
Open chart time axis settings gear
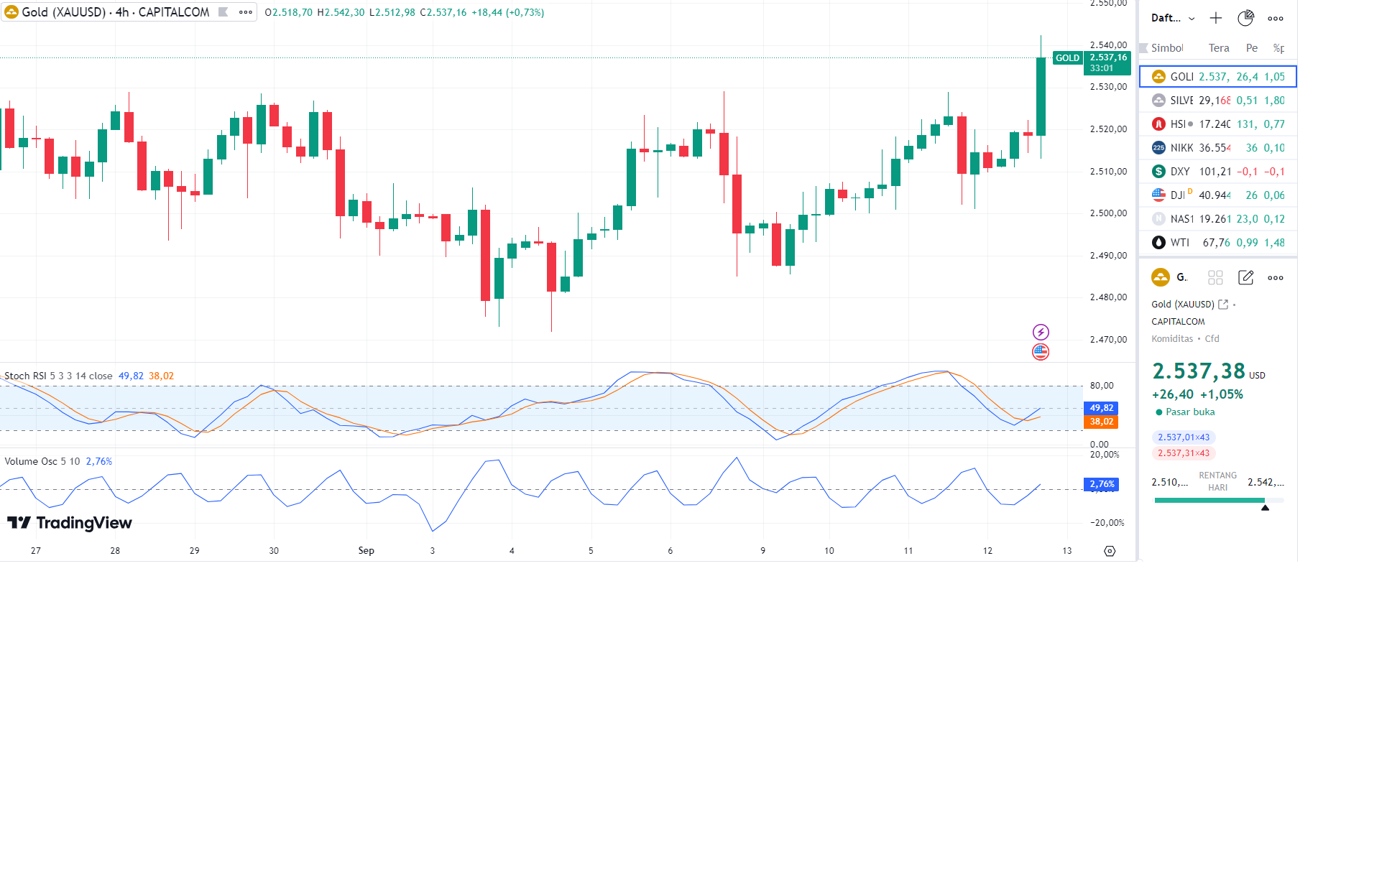click(1110, 551)
